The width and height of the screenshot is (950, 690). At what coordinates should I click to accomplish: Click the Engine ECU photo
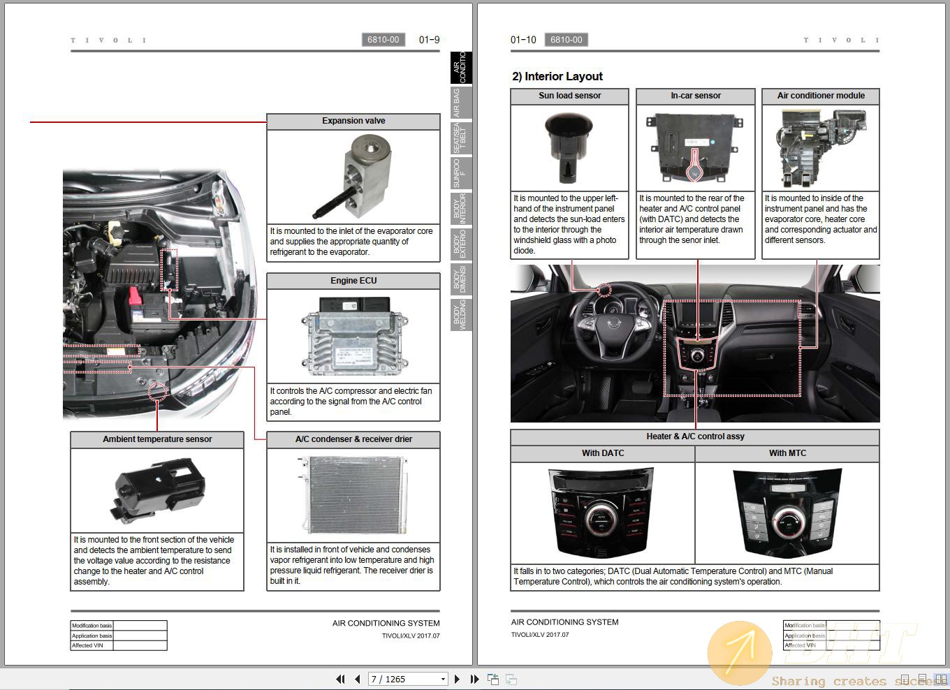(x=353, y=337)
